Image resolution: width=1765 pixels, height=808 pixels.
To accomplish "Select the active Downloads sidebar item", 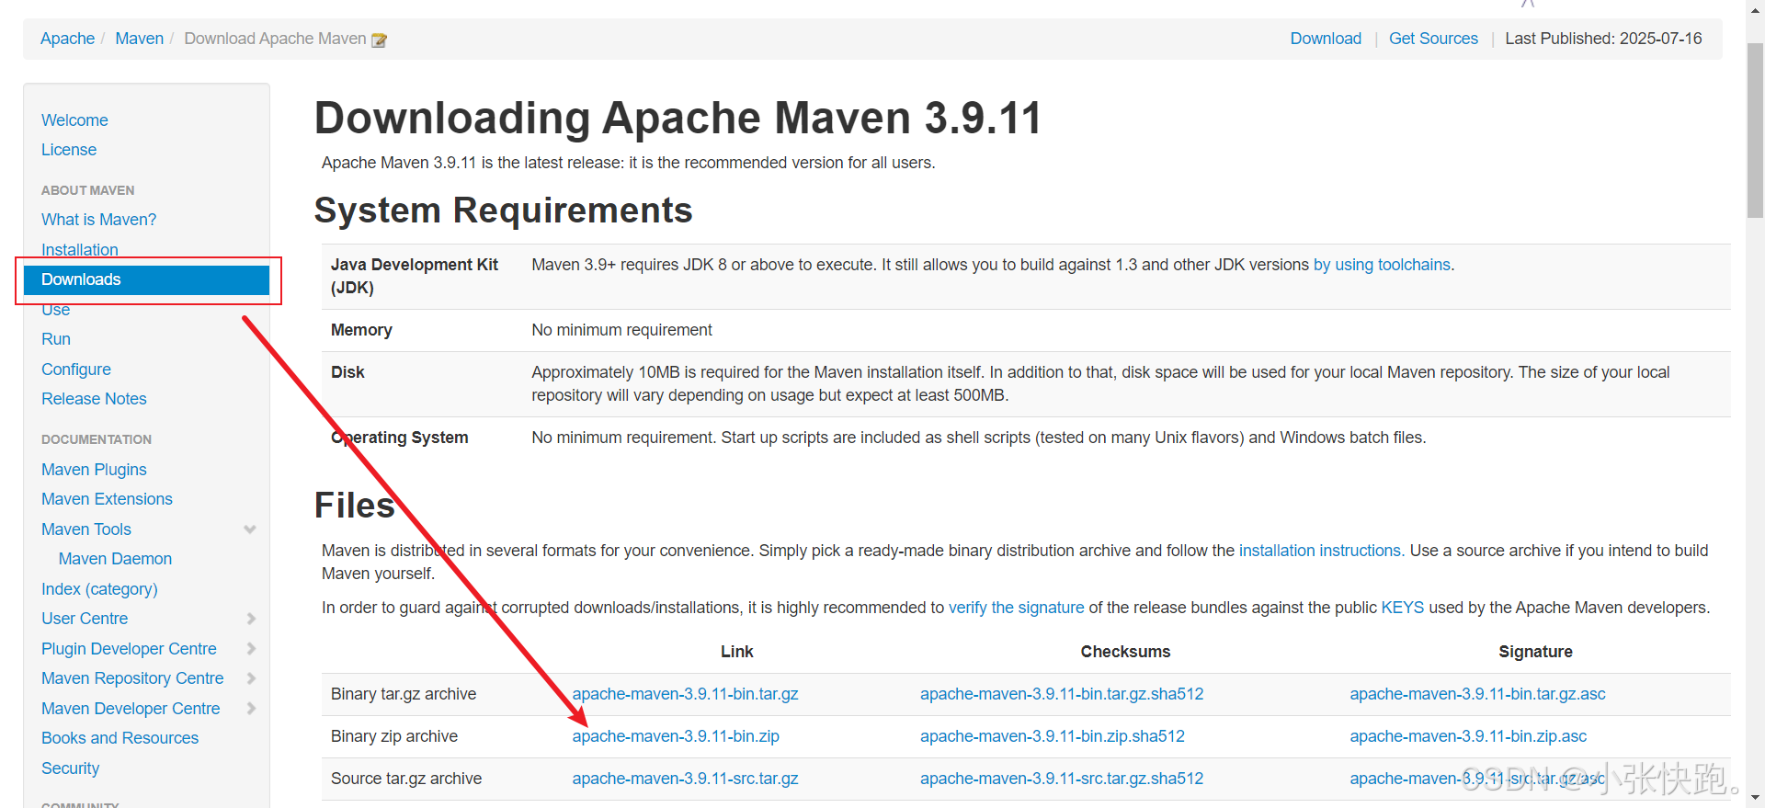I will (146, 279).
